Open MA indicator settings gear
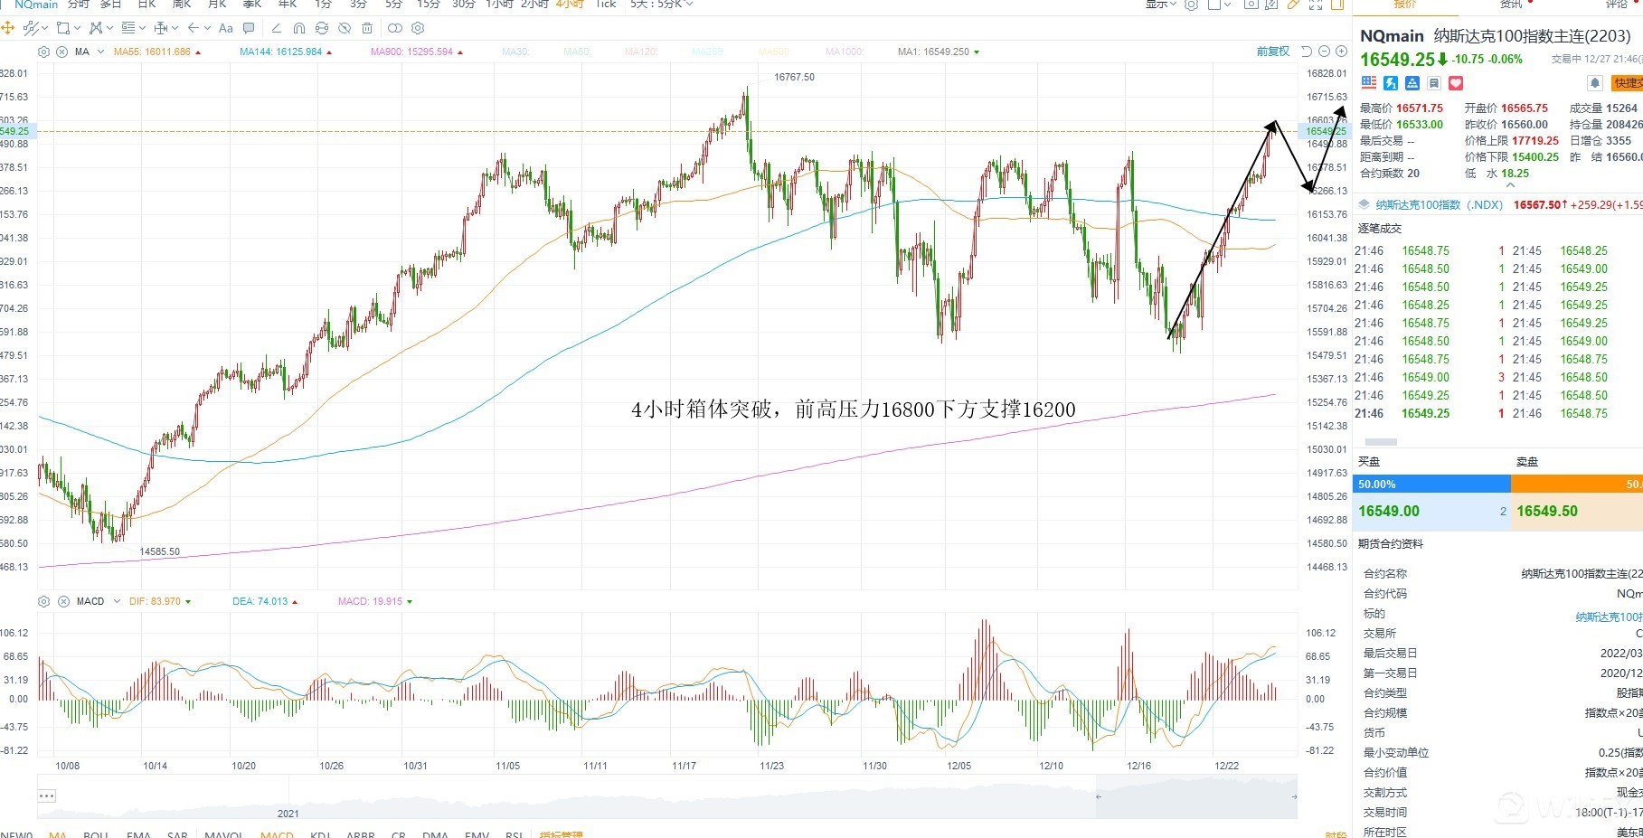This screenshot has height=838, width=1643. pyautogui.click(x=44, y=52)
